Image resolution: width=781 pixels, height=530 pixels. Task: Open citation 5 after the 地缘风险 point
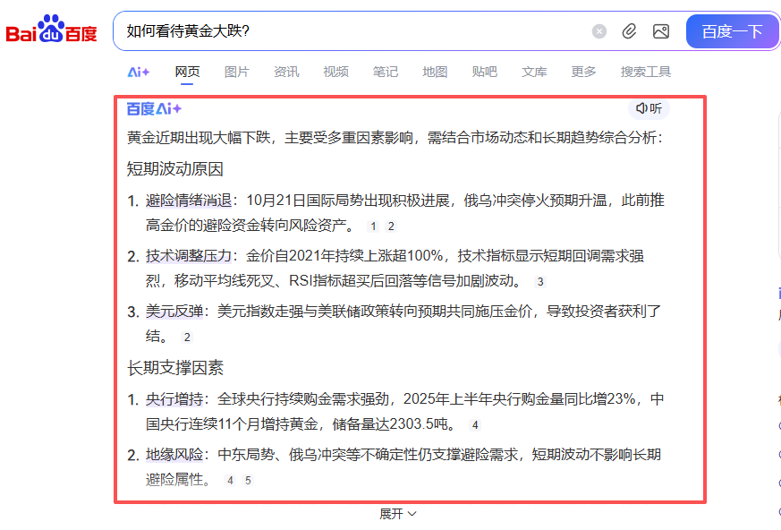(x=246, y=481)
